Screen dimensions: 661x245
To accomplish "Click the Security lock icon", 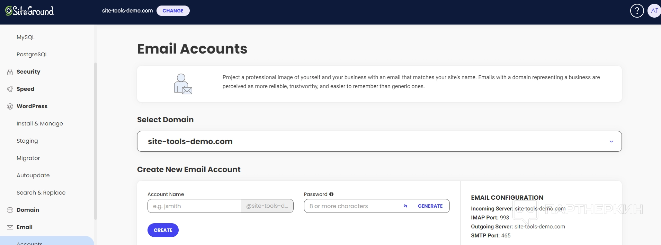I will click(10, 72).
